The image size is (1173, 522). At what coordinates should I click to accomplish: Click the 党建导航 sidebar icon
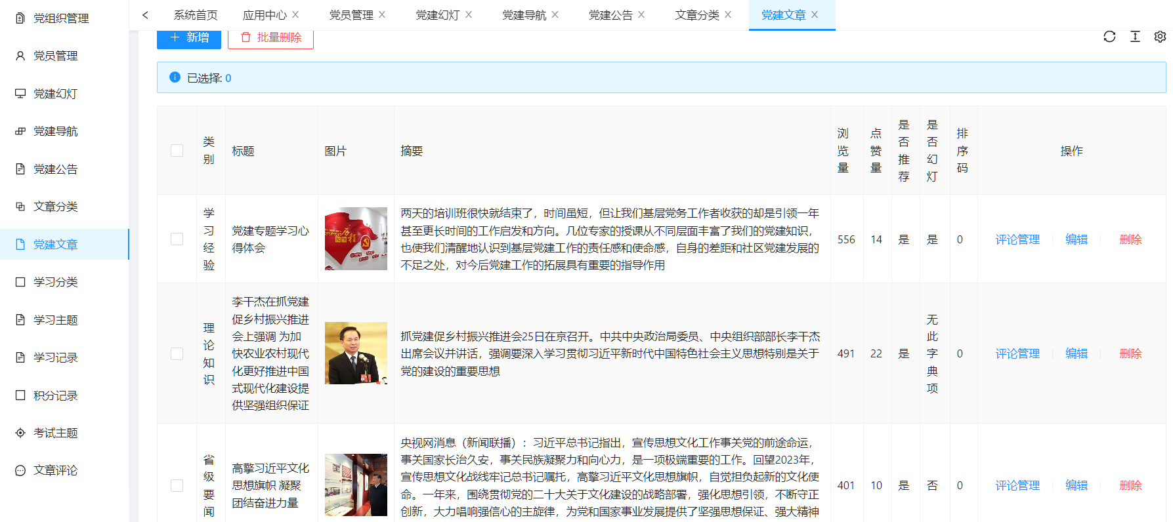pyautogui.click(x=20, y=131)
